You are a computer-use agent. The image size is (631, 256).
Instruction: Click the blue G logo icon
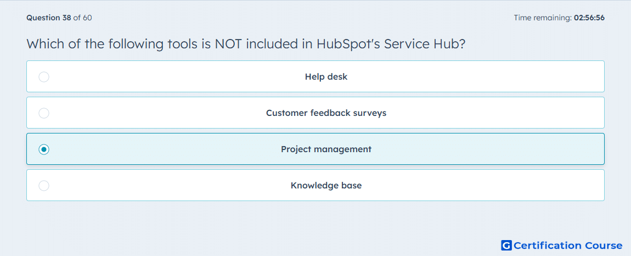click(x=506, y=245)
